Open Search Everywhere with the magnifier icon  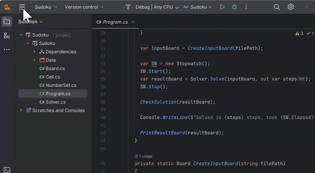pyautogui.click(x=276, y=7)
